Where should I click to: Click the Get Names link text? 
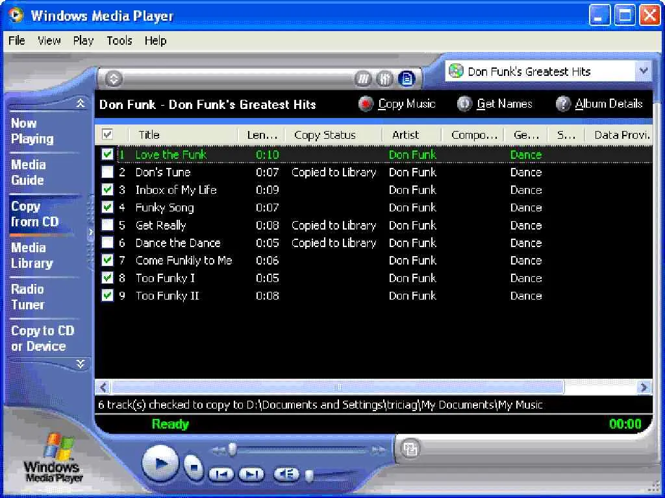504,104
